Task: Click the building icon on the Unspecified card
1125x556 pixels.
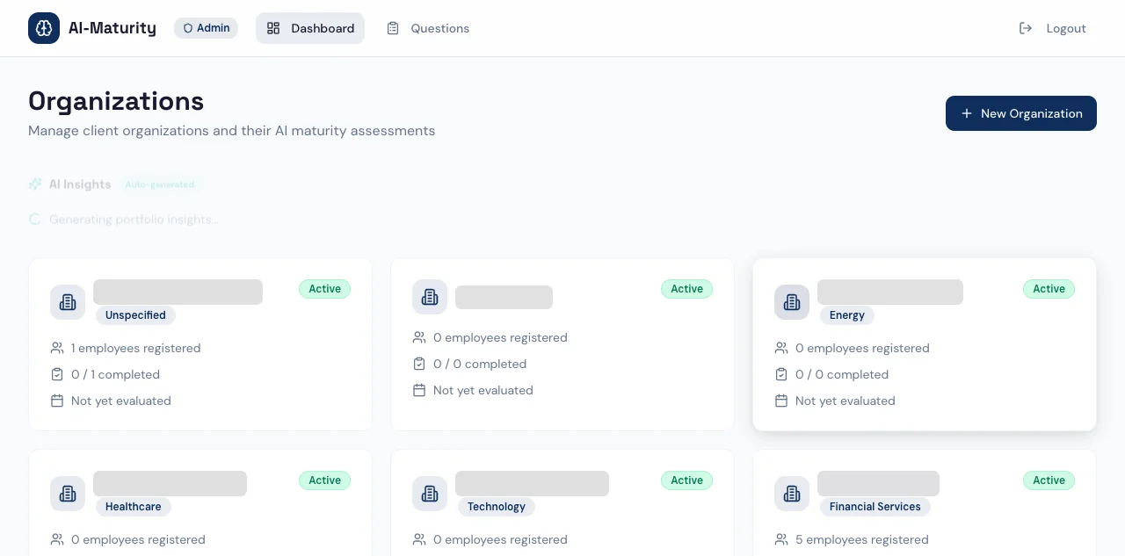Action: (x=68, y=302)
